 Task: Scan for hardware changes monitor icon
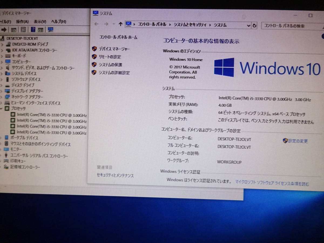click(50, 30)
